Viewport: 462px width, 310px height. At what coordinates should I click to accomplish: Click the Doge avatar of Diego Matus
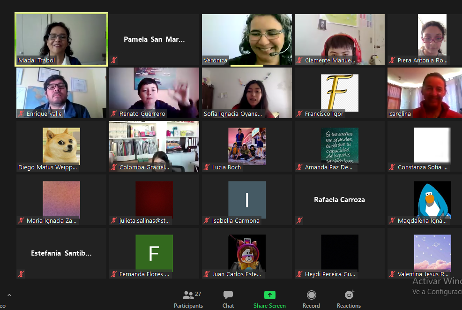61,145
